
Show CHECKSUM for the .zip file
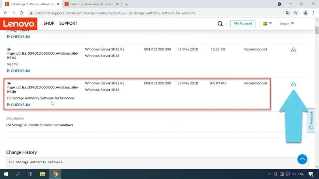click(x=19, y=105)
